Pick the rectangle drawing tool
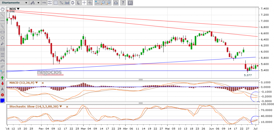 (2, 32)
